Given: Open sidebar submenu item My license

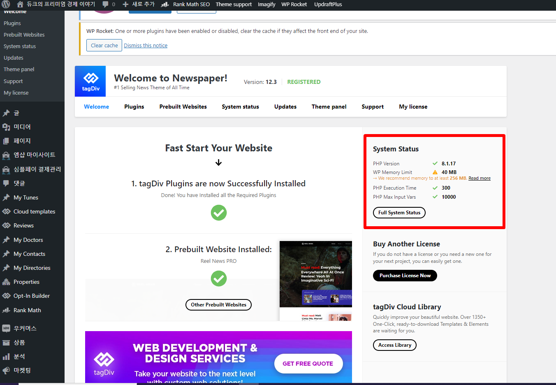Looking at the screenshot, I should point(16,93).
